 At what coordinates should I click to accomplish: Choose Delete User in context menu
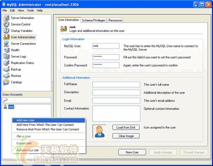(x=49, y=143)
